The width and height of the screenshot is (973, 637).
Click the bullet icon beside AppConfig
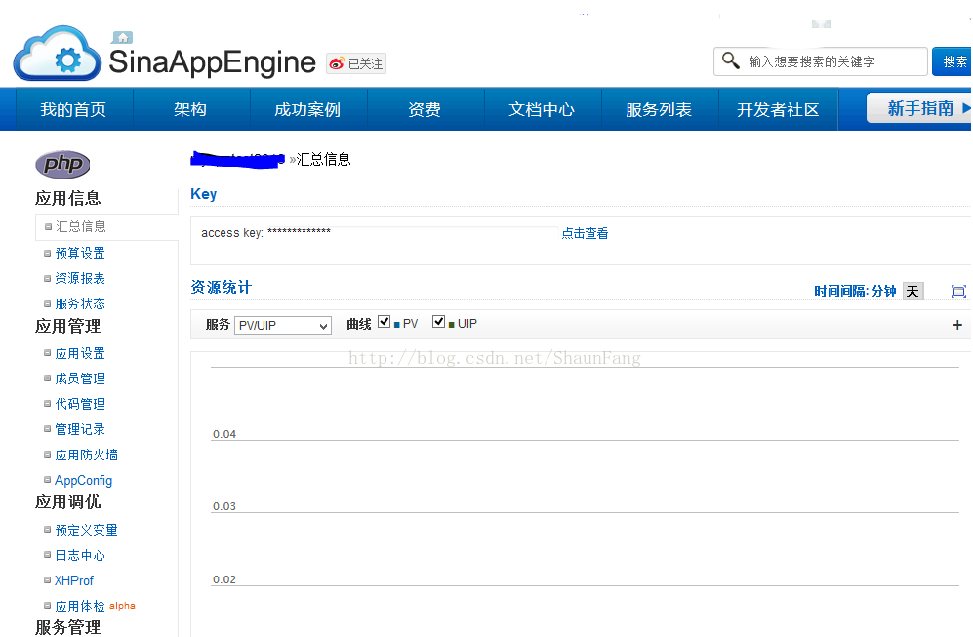tap(47, 479)
